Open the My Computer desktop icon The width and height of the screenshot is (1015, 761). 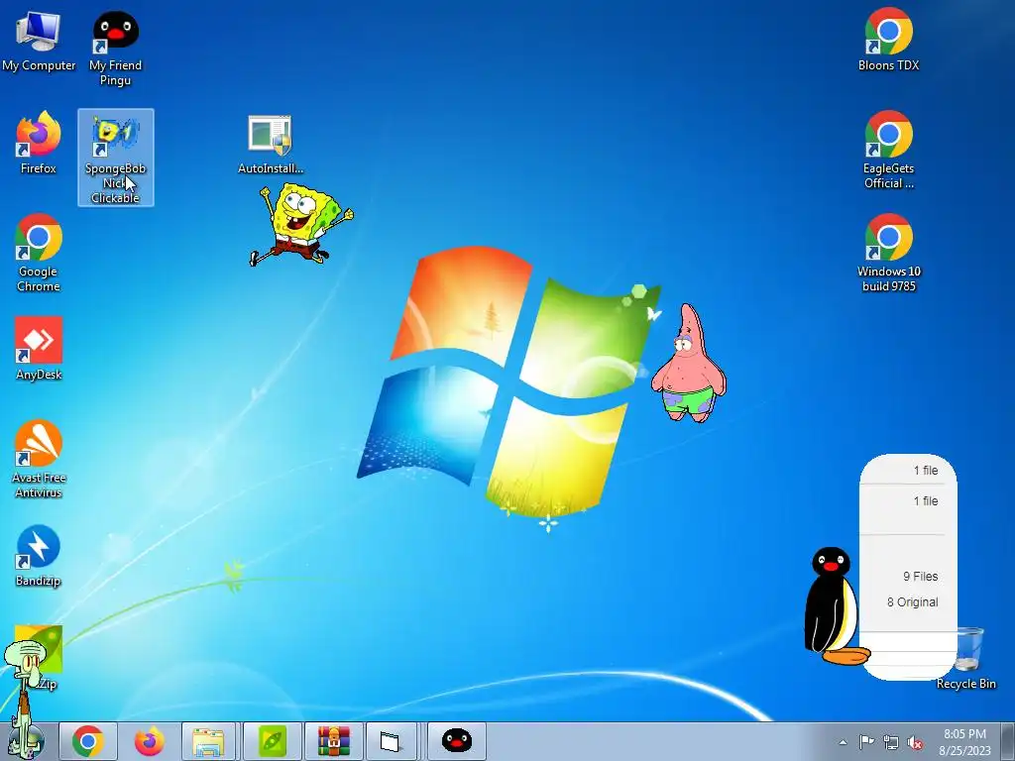point(39,41)
